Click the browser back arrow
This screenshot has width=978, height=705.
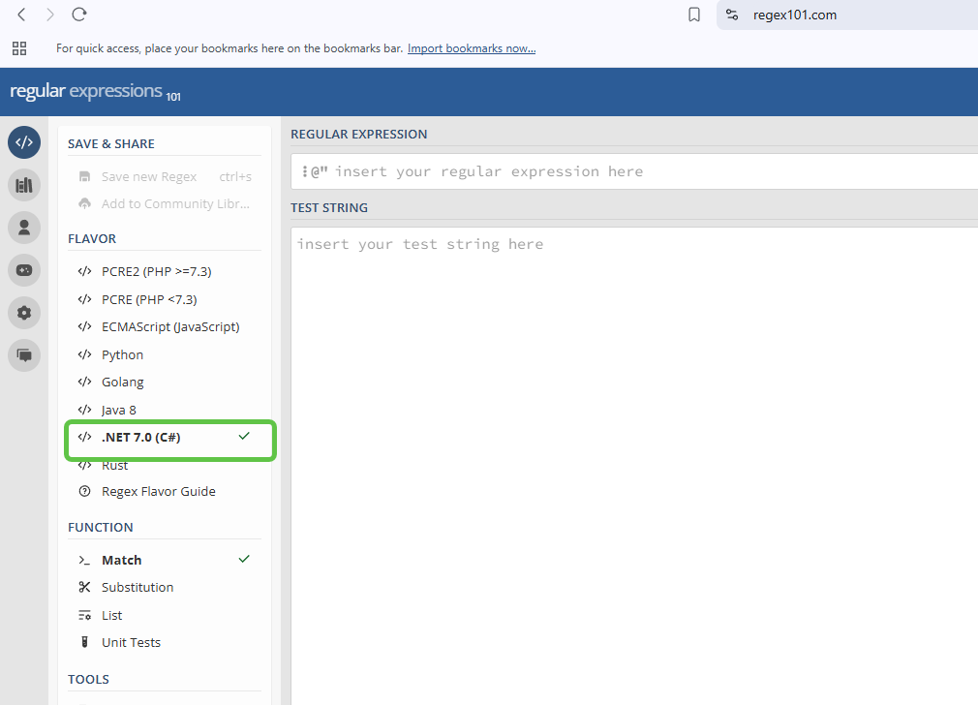(x=21, y=15)
